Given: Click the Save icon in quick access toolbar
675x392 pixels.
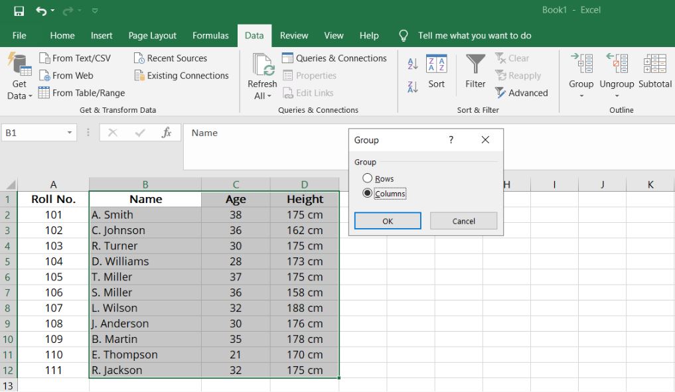Looking at the screenshot, I should (19, 11).
